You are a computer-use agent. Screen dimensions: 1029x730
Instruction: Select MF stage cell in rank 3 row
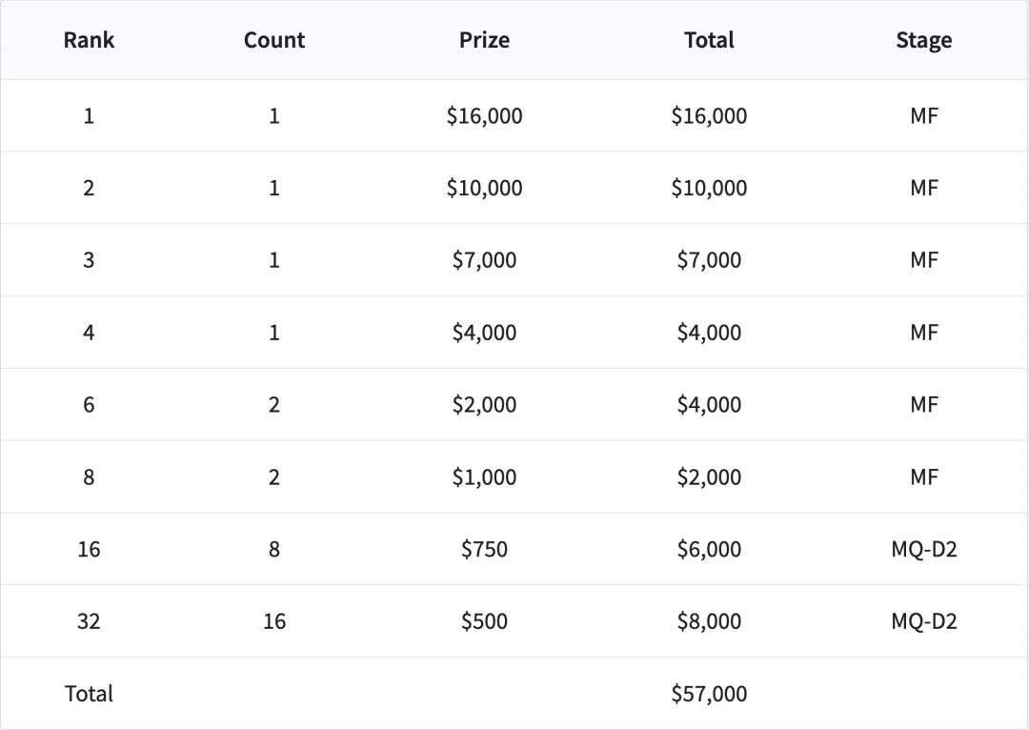[x=923, y=260]
